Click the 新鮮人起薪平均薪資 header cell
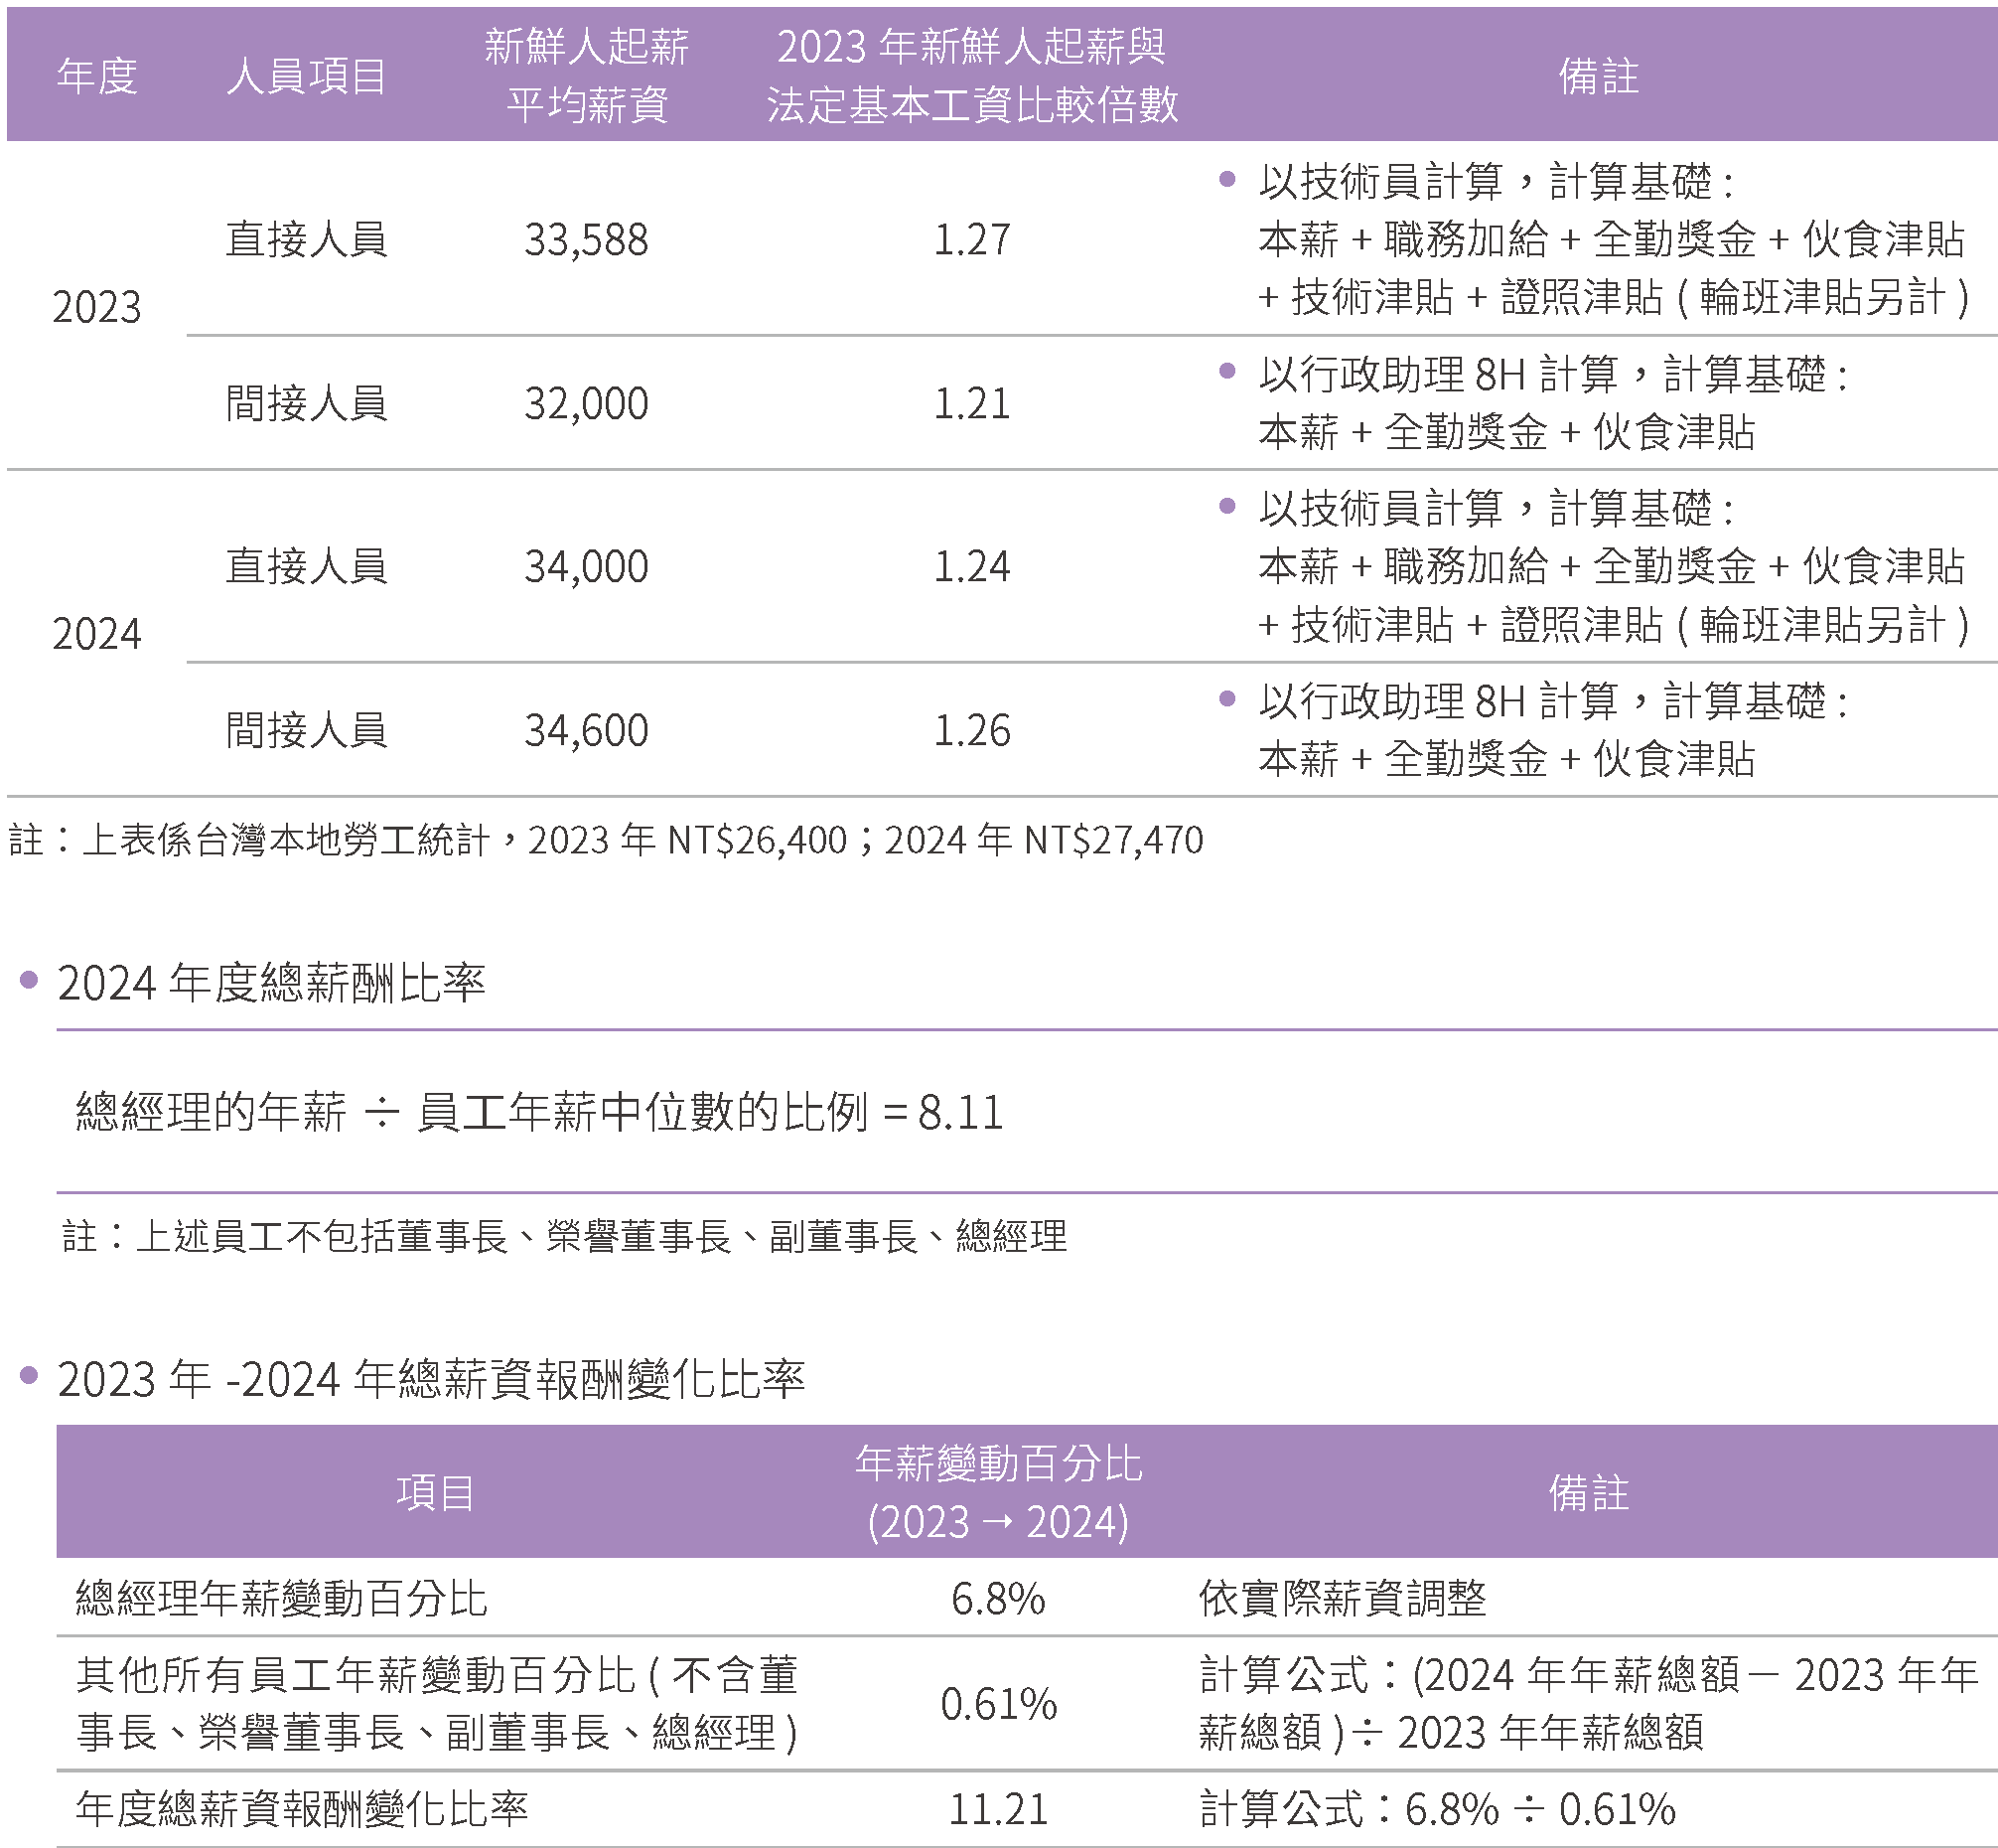 (x=587, y=76)
